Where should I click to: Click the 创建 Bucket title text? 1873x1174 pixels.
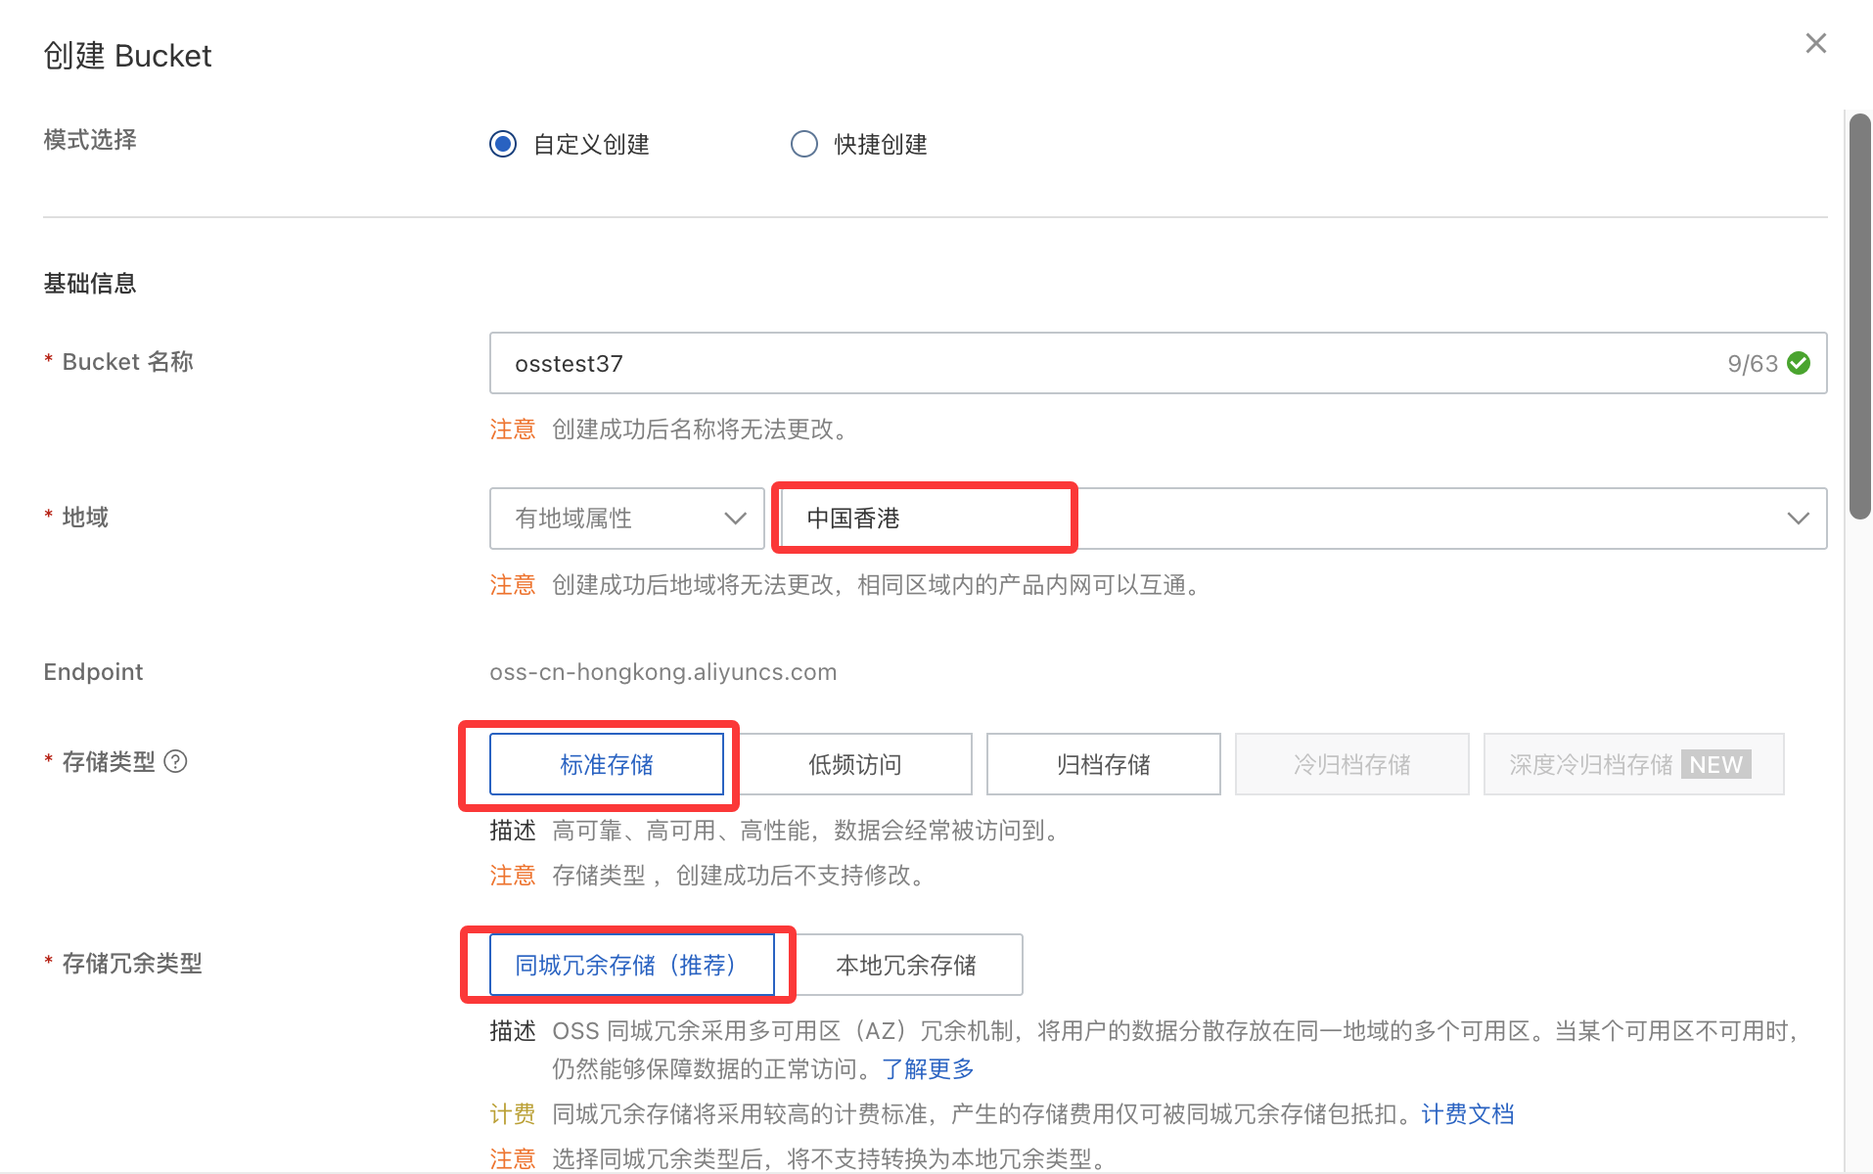(x=127, y=56)
